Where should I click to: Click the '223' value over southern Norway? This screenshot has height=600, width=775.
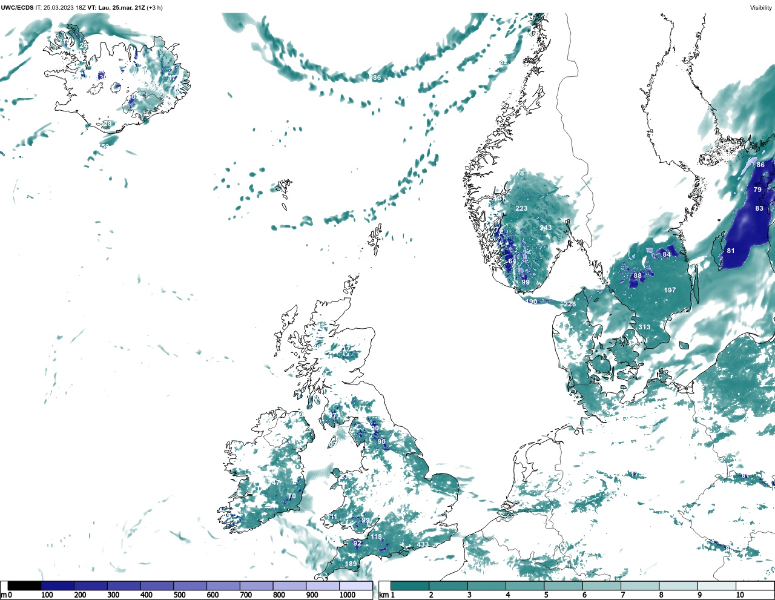[521, 208]
